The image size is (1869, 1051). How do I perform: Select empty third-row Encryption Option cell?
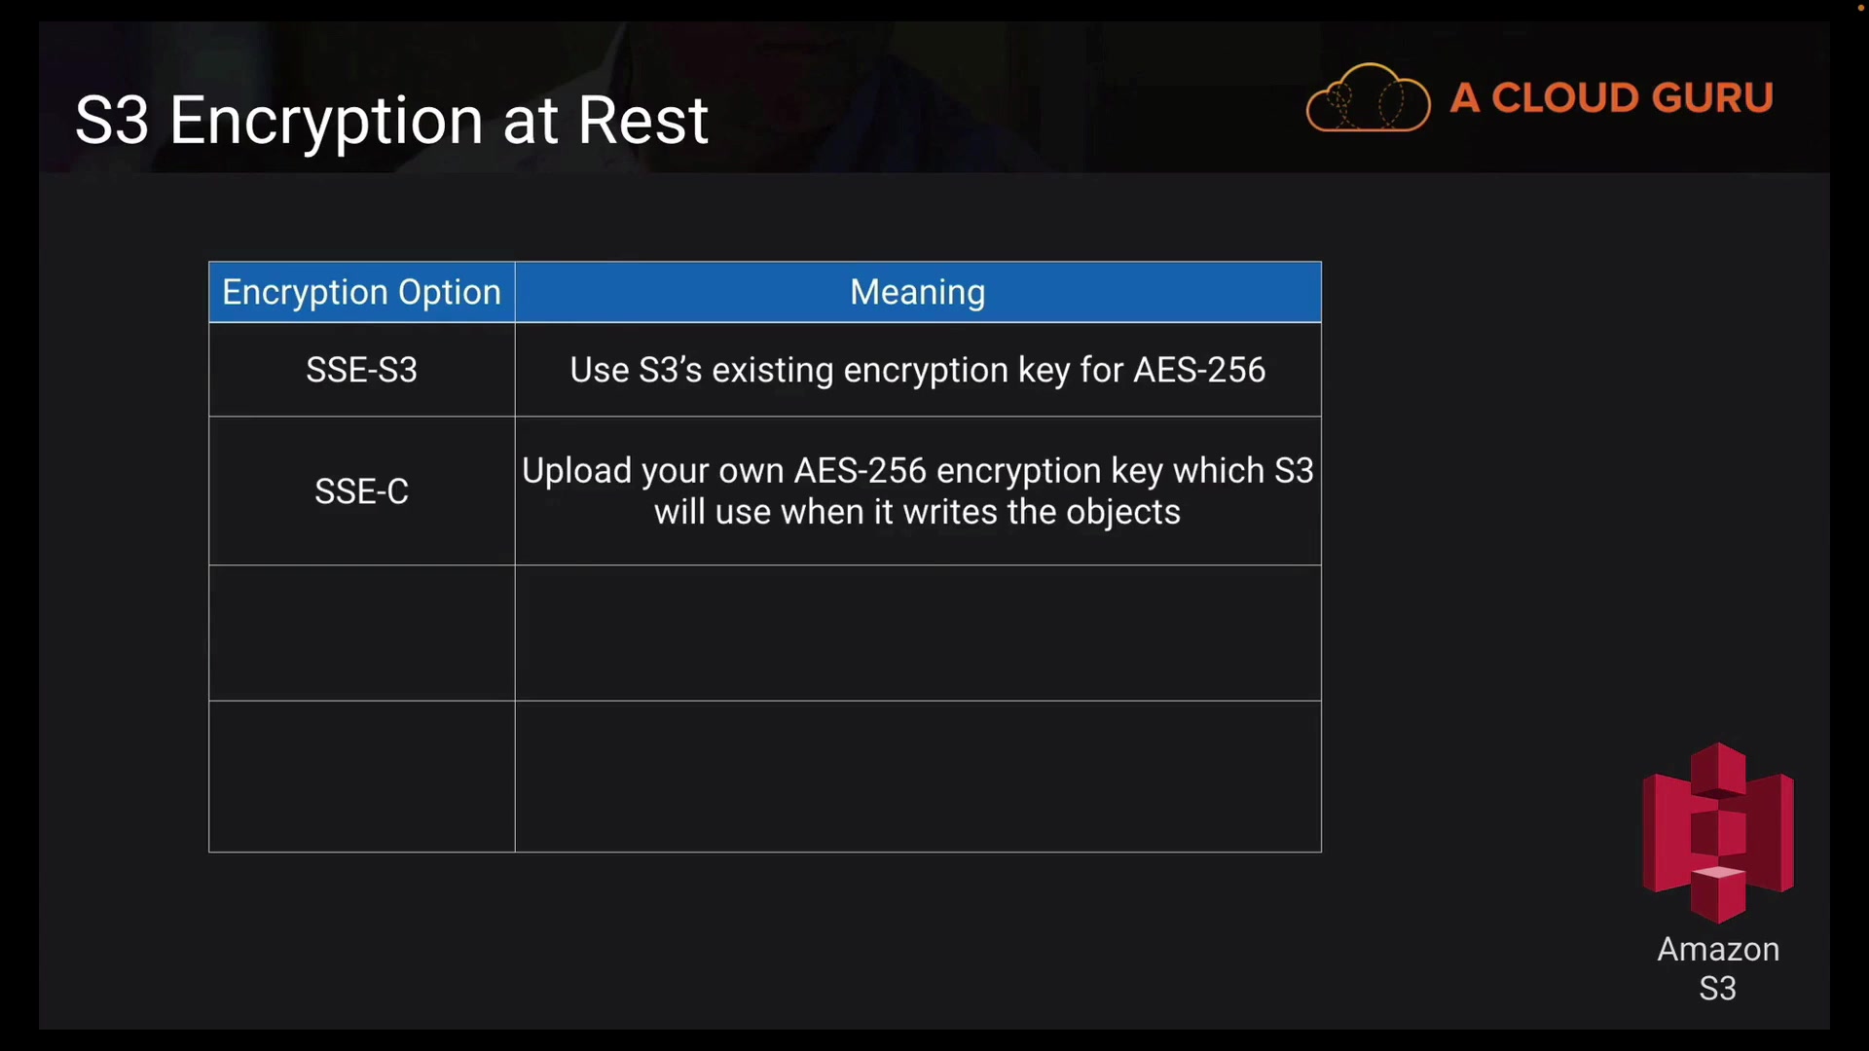coord(361,633)
